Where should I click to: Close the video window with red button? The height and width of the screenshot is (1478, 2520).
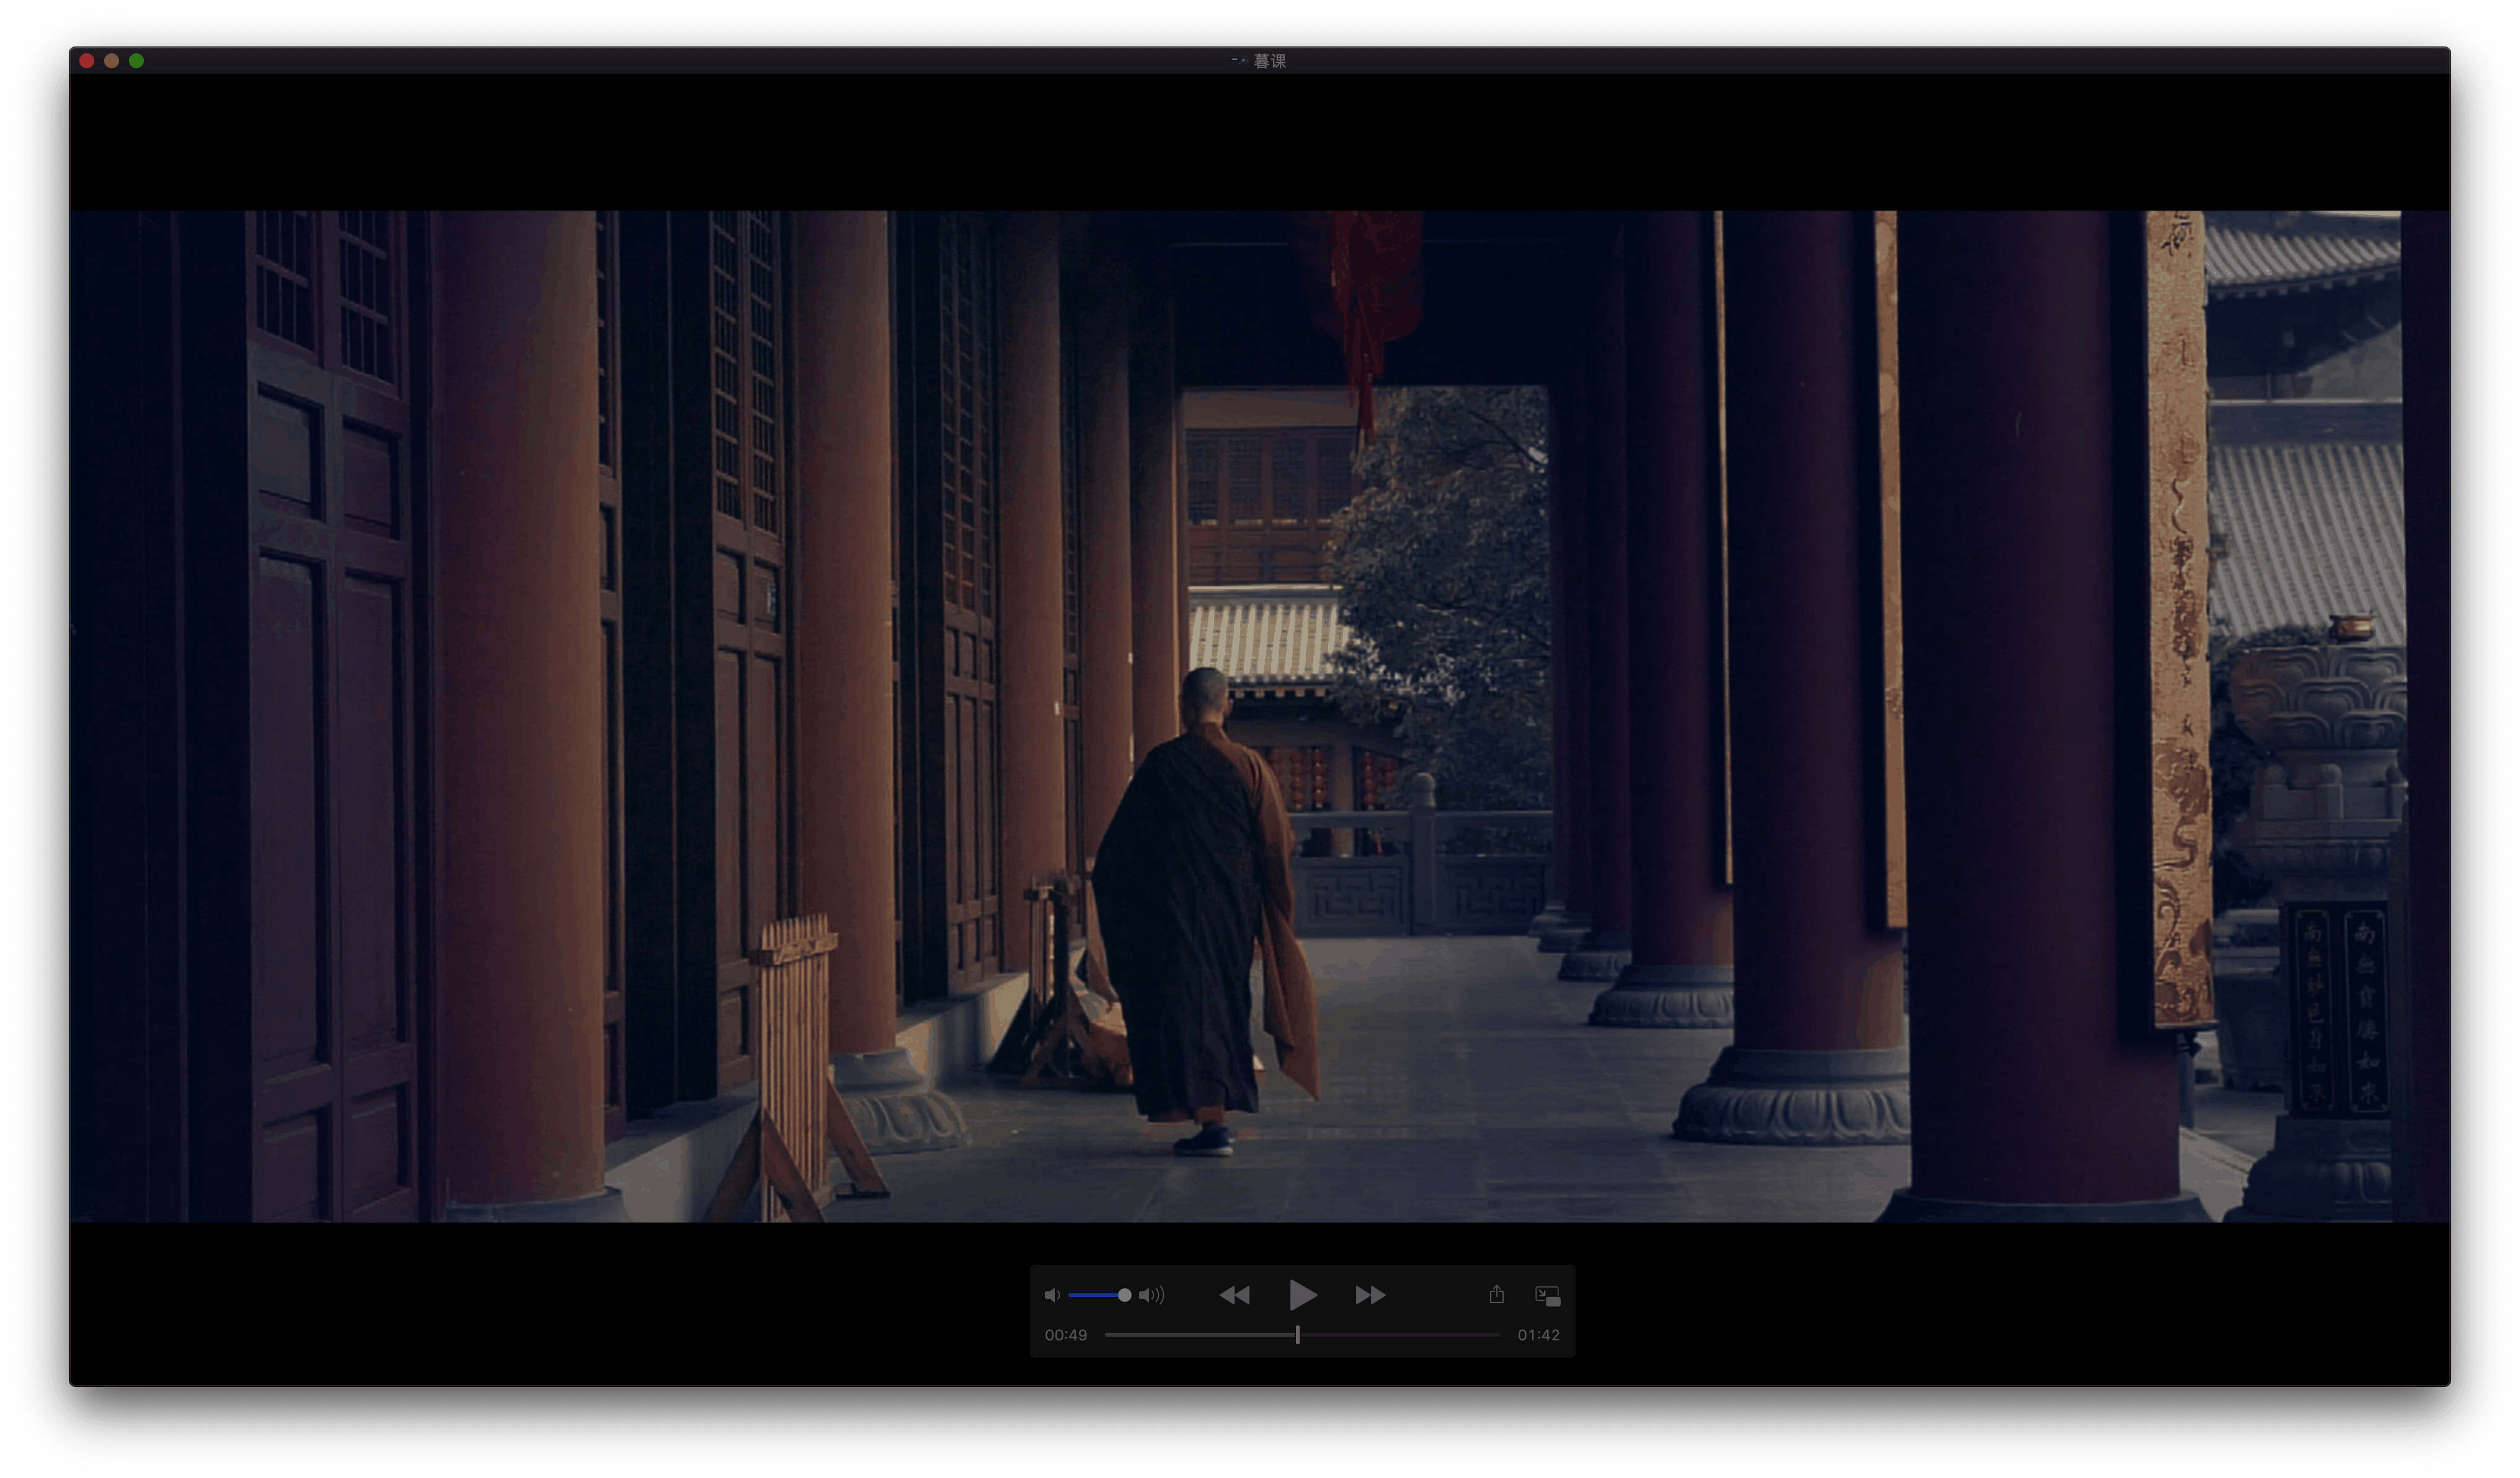point(87,61)
